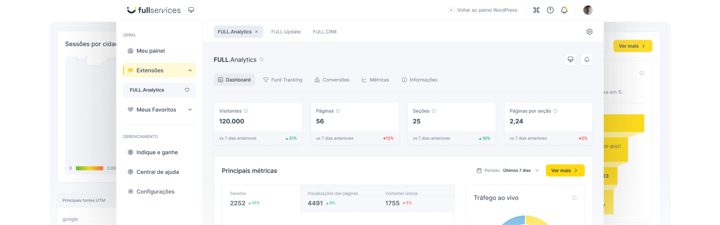This screenshot has height=225, width=720.
Task: Click monitor button beside FULL.Analytics title
Action: [x=570, y=60]
